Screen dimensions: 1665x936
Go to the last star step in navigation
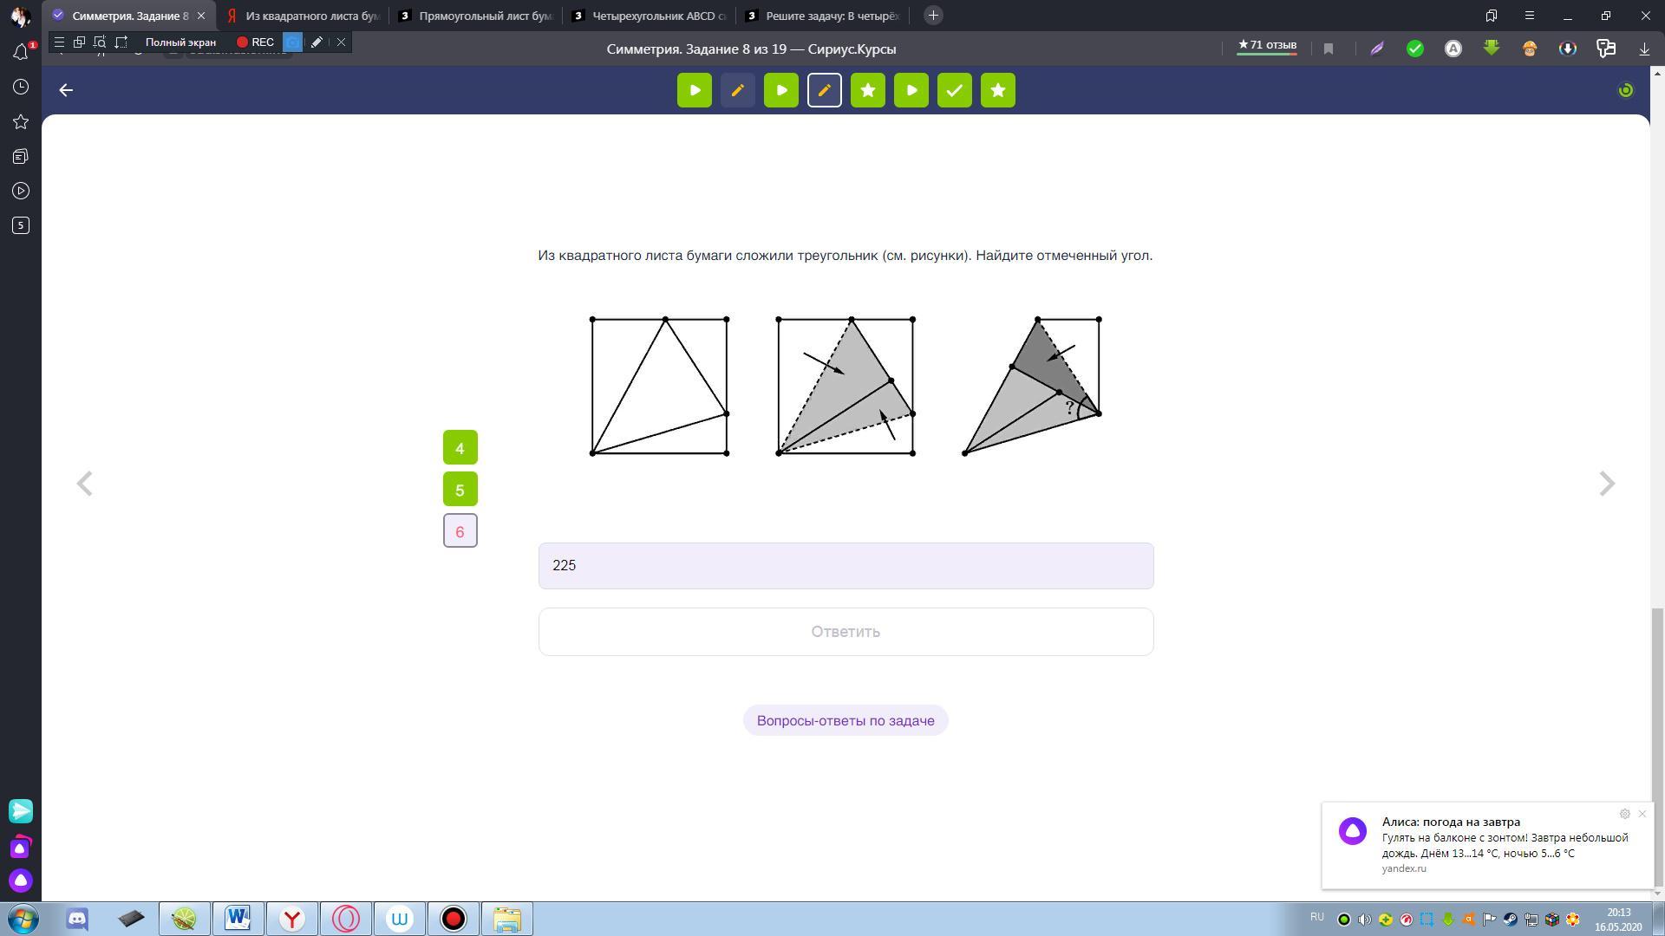tap(997, 90)
